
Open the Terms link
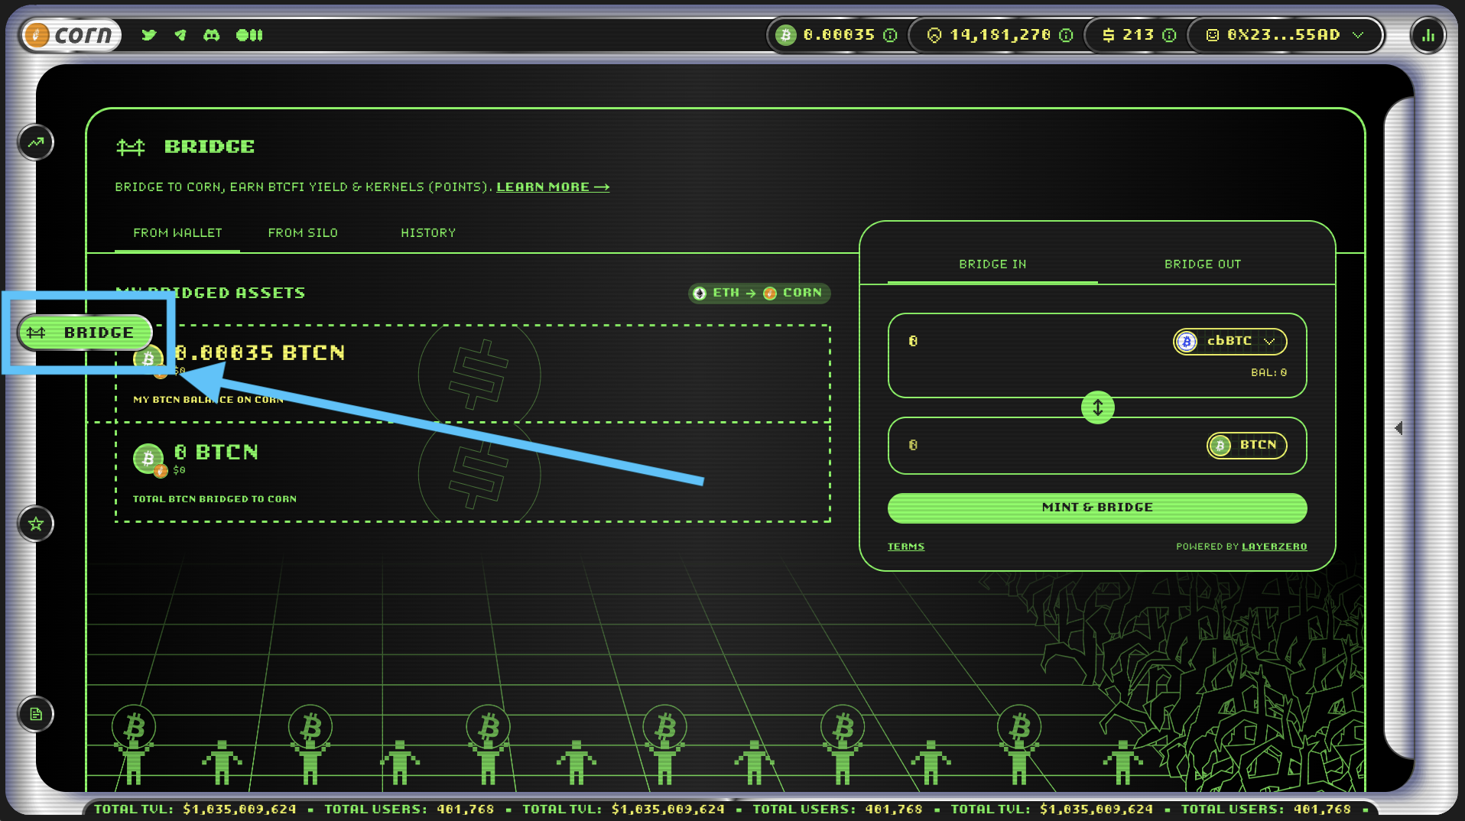pos(906,547)
